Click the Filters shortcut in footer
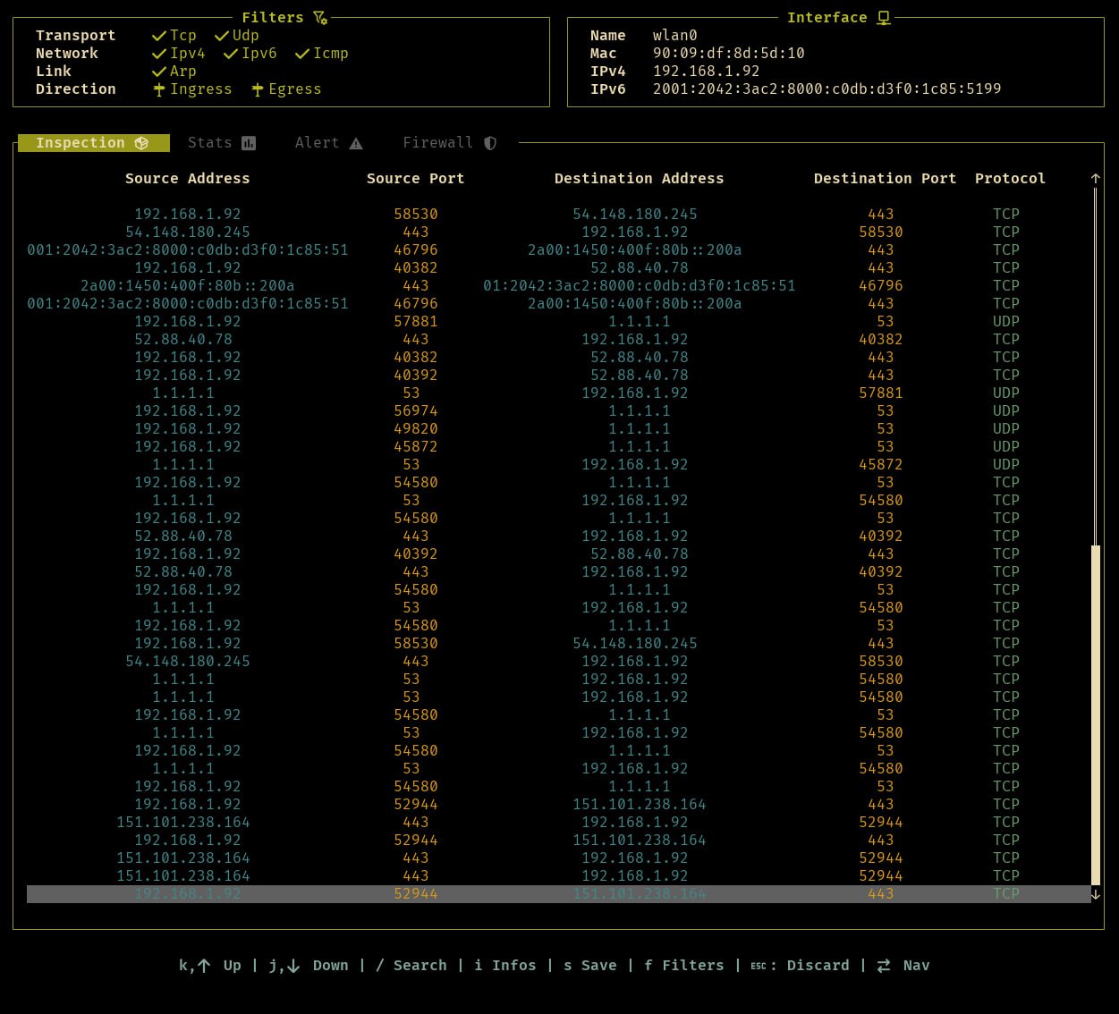The image size is (1119, 1014). [x=684, y=966]
